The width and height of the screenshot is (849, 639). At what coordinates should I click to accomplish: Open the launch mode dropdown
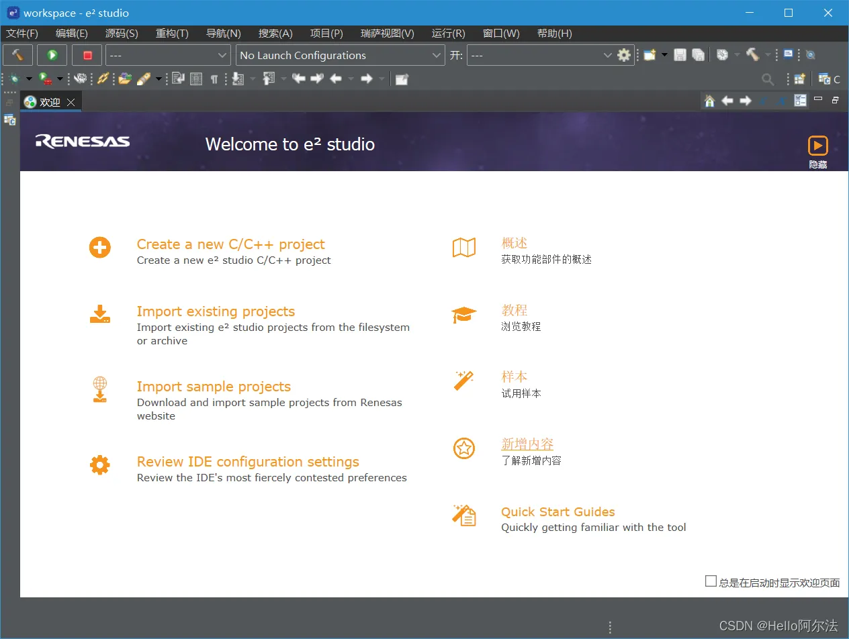click(168, 55)
